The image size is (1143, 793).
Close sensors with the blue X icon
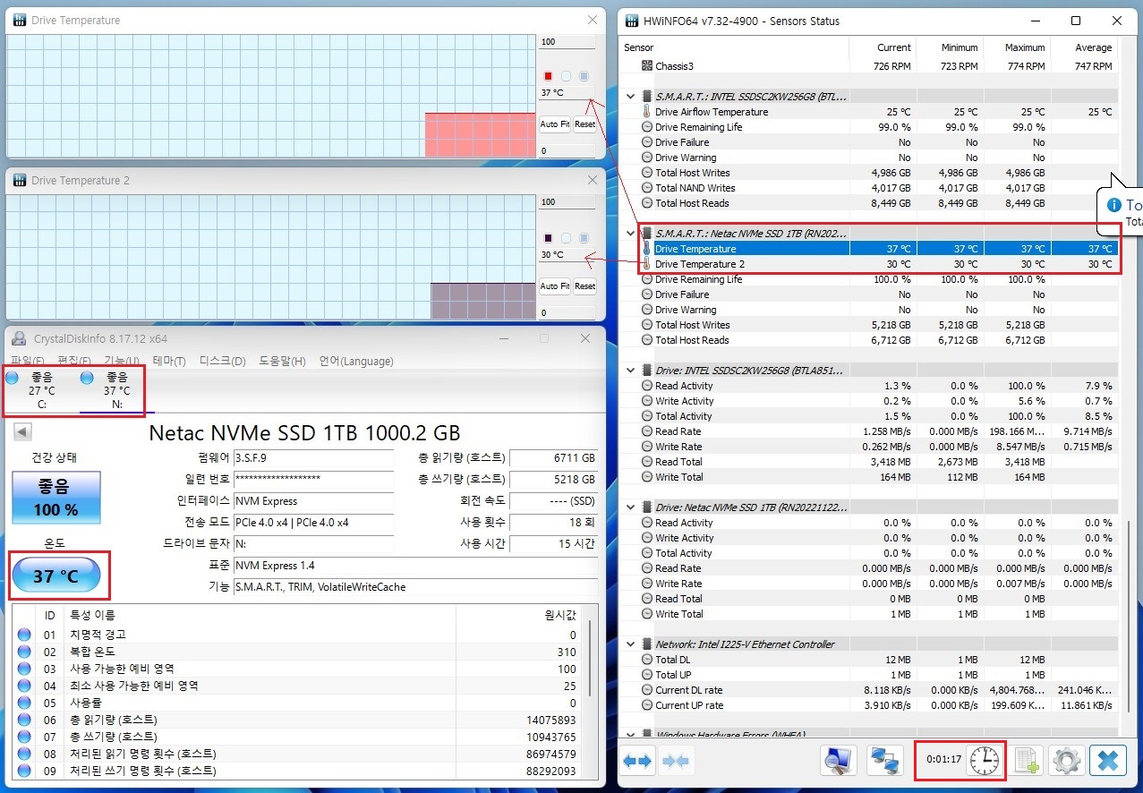[1107, 761]
